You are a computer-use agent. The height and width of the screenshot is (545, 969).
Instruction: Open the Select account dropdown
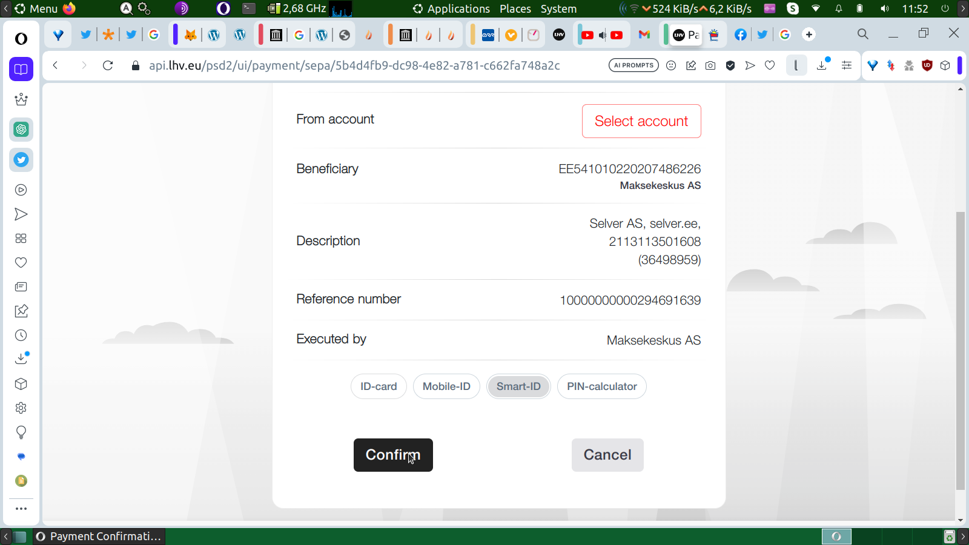[641, 121]
